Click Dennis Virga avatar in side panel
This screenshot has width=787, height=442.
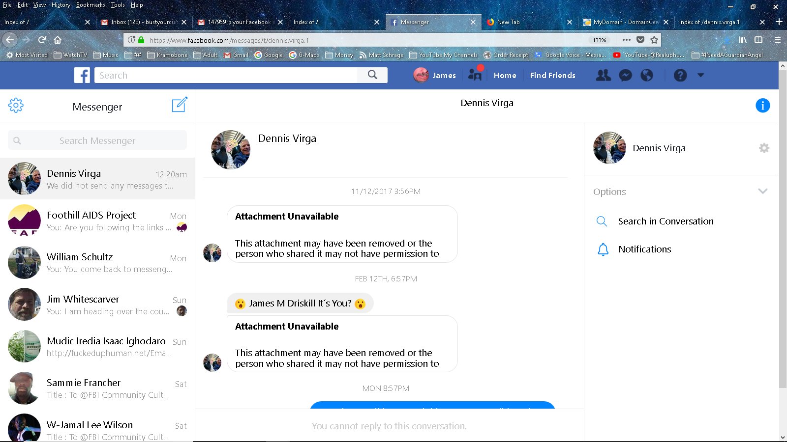click(x=609, y=148)
